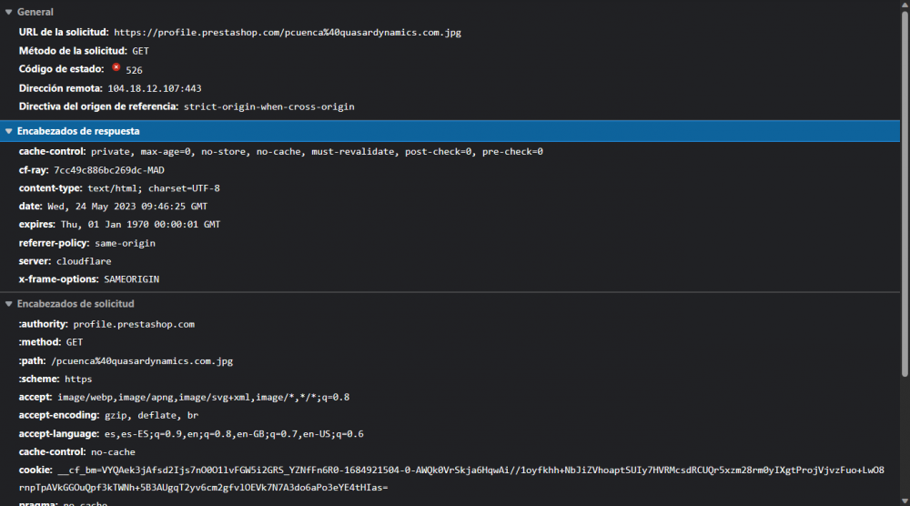Click the 'Código de estado:' label
Screen dimensions: 910x506
(x=62, y=69)
